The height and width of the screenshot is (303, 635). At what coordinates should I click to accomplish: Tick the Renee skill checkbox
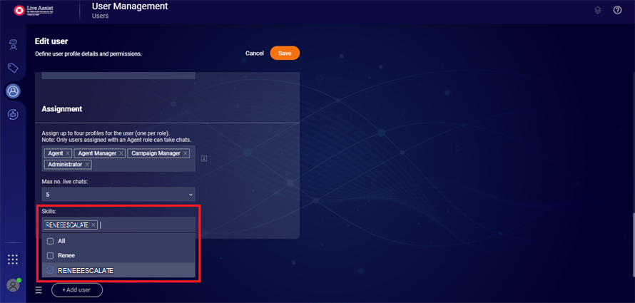click(x=50, y=255)
